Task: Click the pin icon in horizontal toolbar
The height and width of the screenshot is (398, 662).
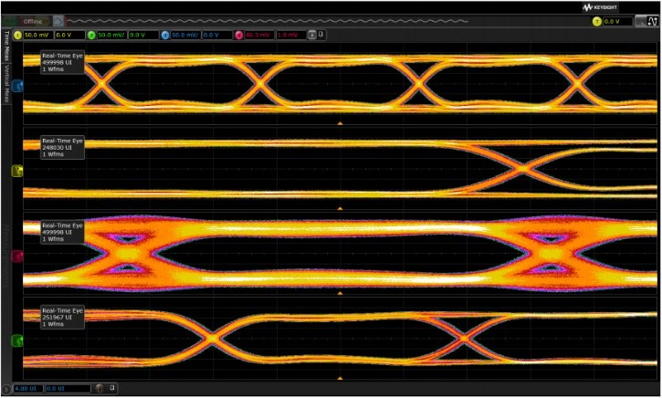Action: pos(112,387)
